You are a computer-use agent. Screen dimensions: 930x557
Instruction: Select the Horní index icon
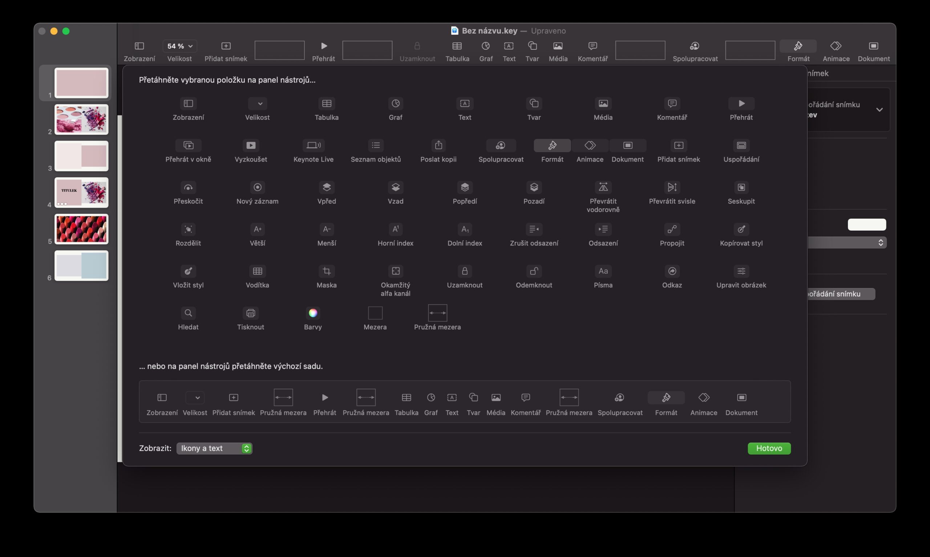pos(395,229)
